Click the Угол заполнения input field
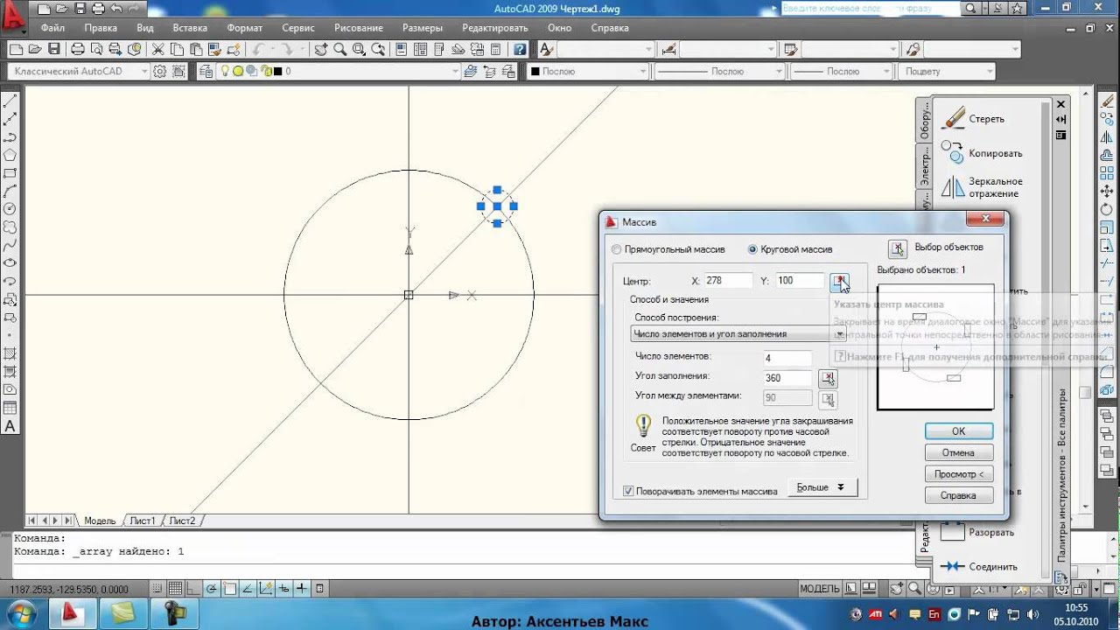 pos(787,378)
